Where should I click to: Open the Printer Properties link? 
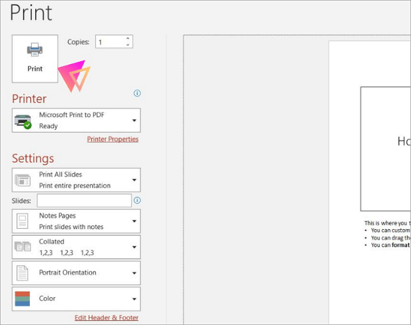pos(113,139)
